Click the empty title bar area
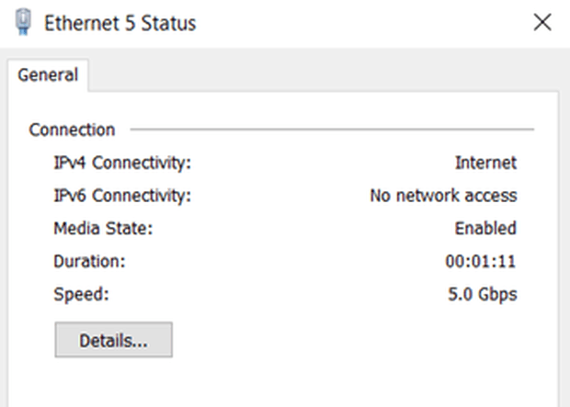Screen dimensions: 570x407 (x=363, y=23)
